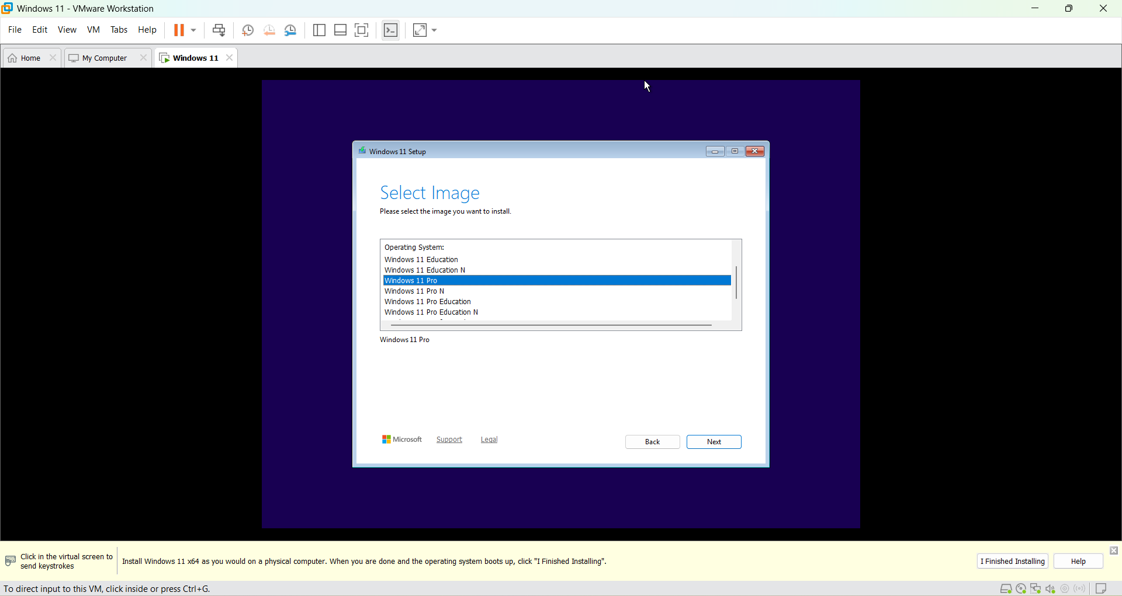The image size is (1122, 596).
Task: Click the keyboard hint icon in install bar
Action: [x=10, y=561]
